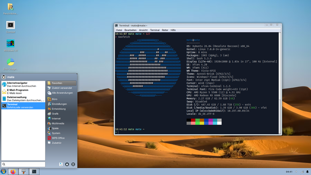Open the Grafik category
The image size is (311, 175).
61,114
